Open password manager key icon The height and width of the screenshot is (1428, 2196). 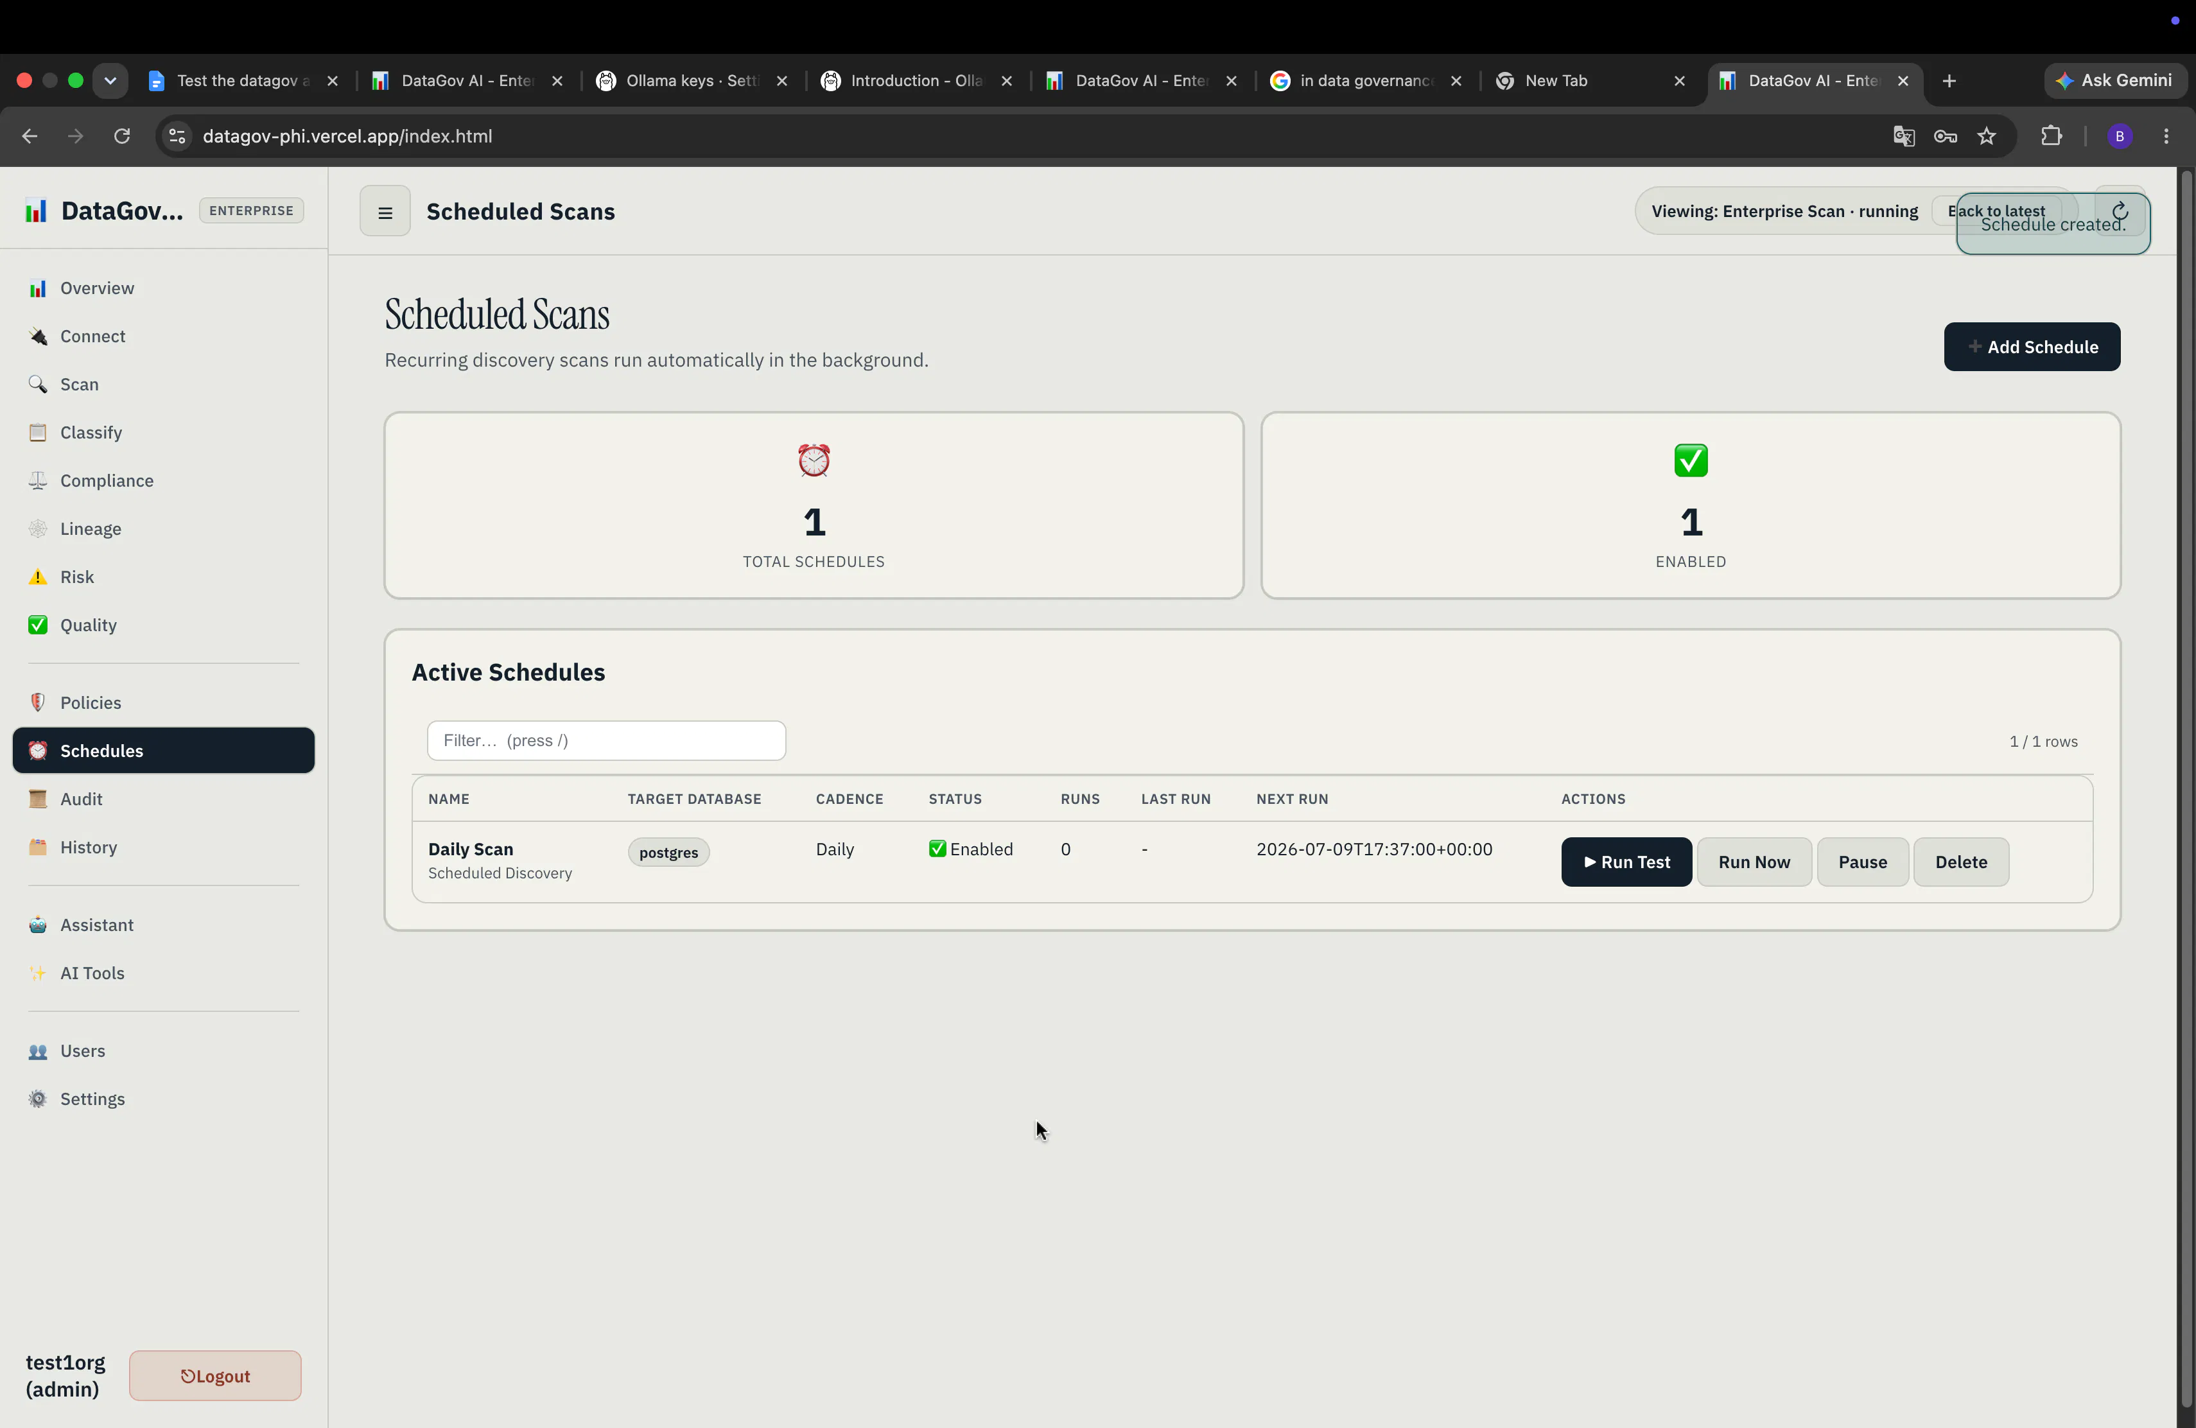pos(1945,137)
